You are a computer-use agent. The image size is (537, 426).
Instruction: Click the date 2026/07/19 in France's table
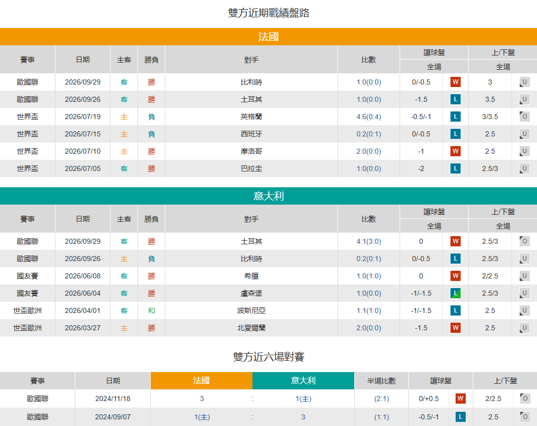point(82,117)
